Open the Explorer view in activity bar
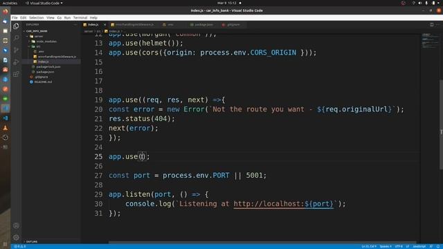Screen dimensions: 443x249 click(x=16, y=26)
